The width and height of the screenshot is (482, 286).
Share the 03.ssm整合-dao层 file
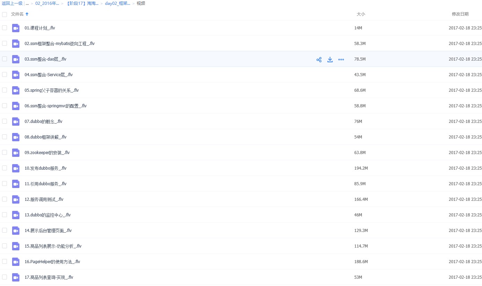coord(319,60)
